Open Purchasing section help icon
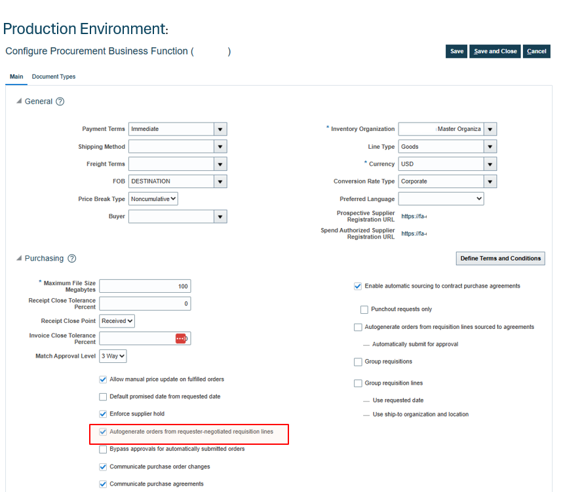This screenshot has height=492, width=582. tap(71, 258)
